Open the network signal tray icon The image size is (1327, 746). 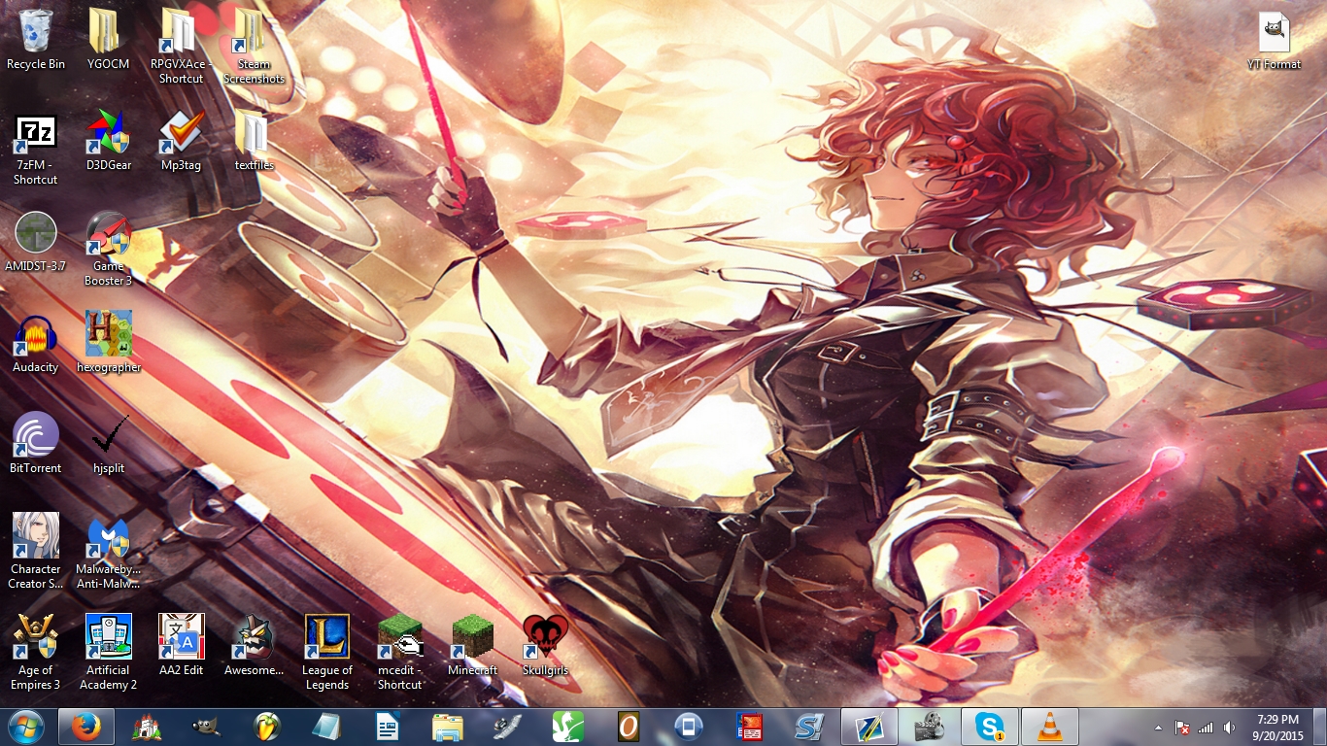click(1206, 728)
